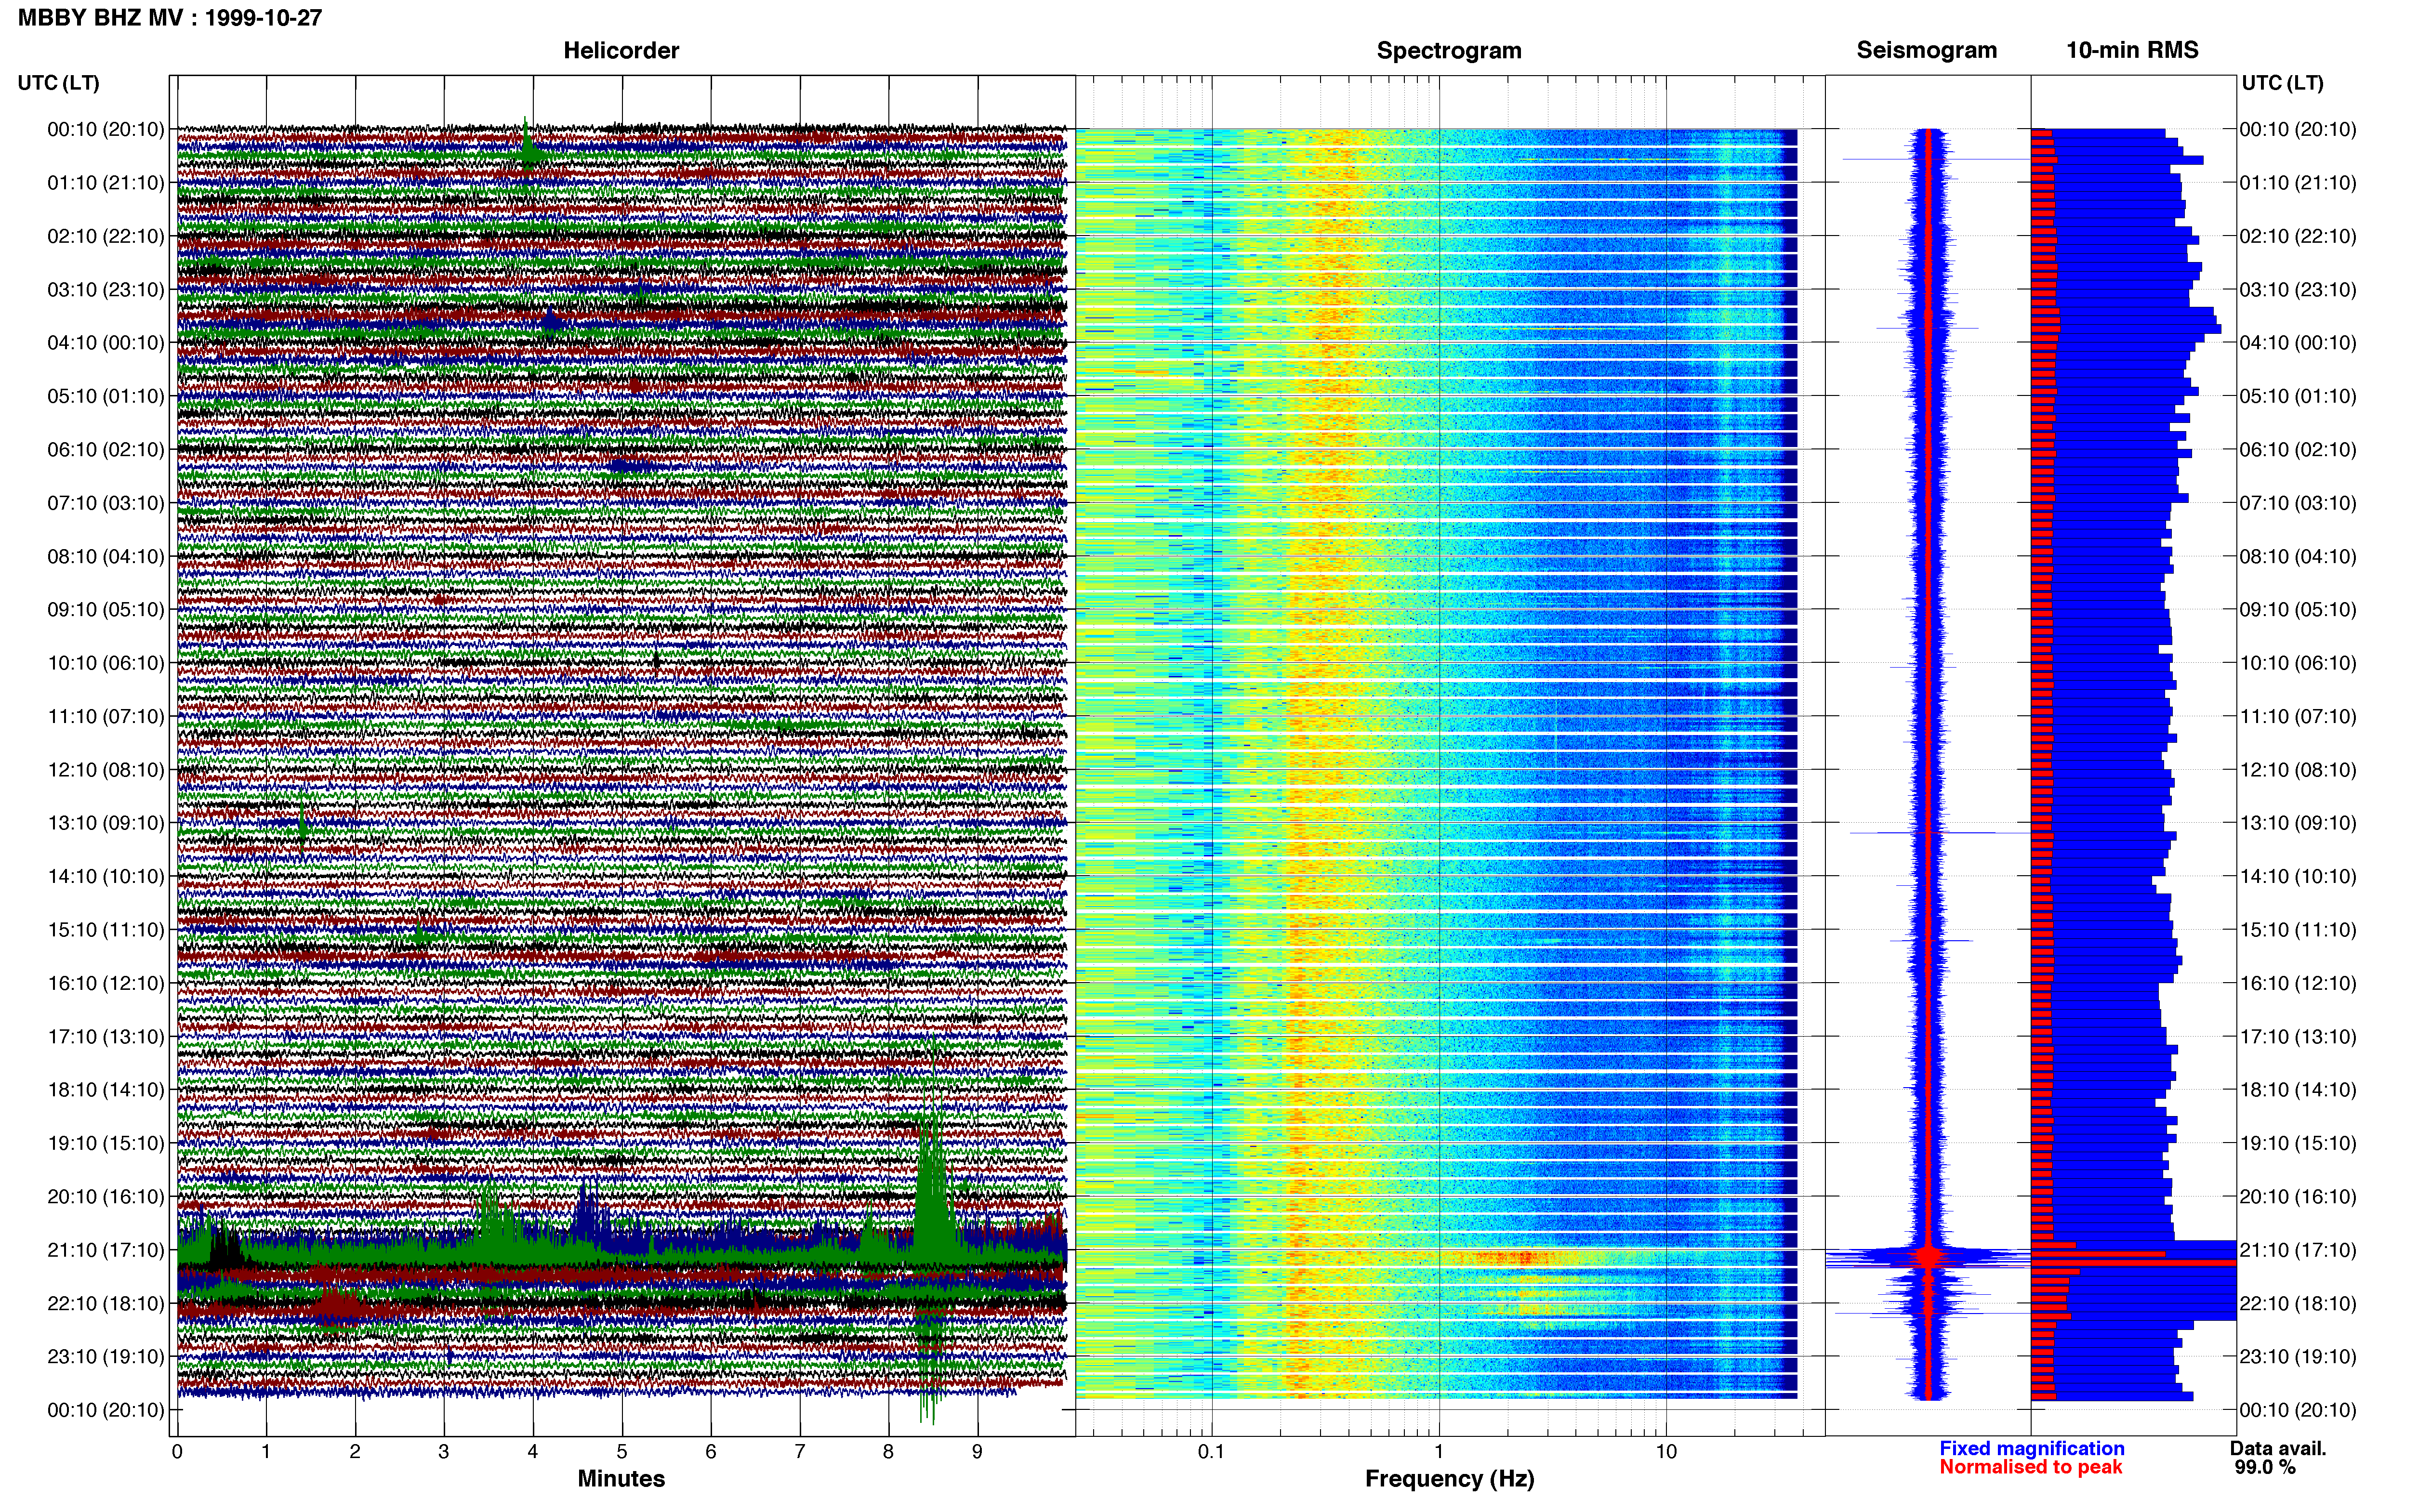Click left time label '10:10 (06:10)'
This screenshot has width=2418, height=1512.
coord(106,662)
